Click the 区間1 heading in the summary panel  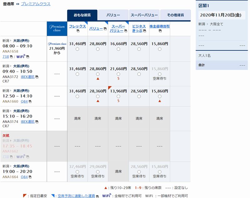pyautogui.click(x=204, y=6)
